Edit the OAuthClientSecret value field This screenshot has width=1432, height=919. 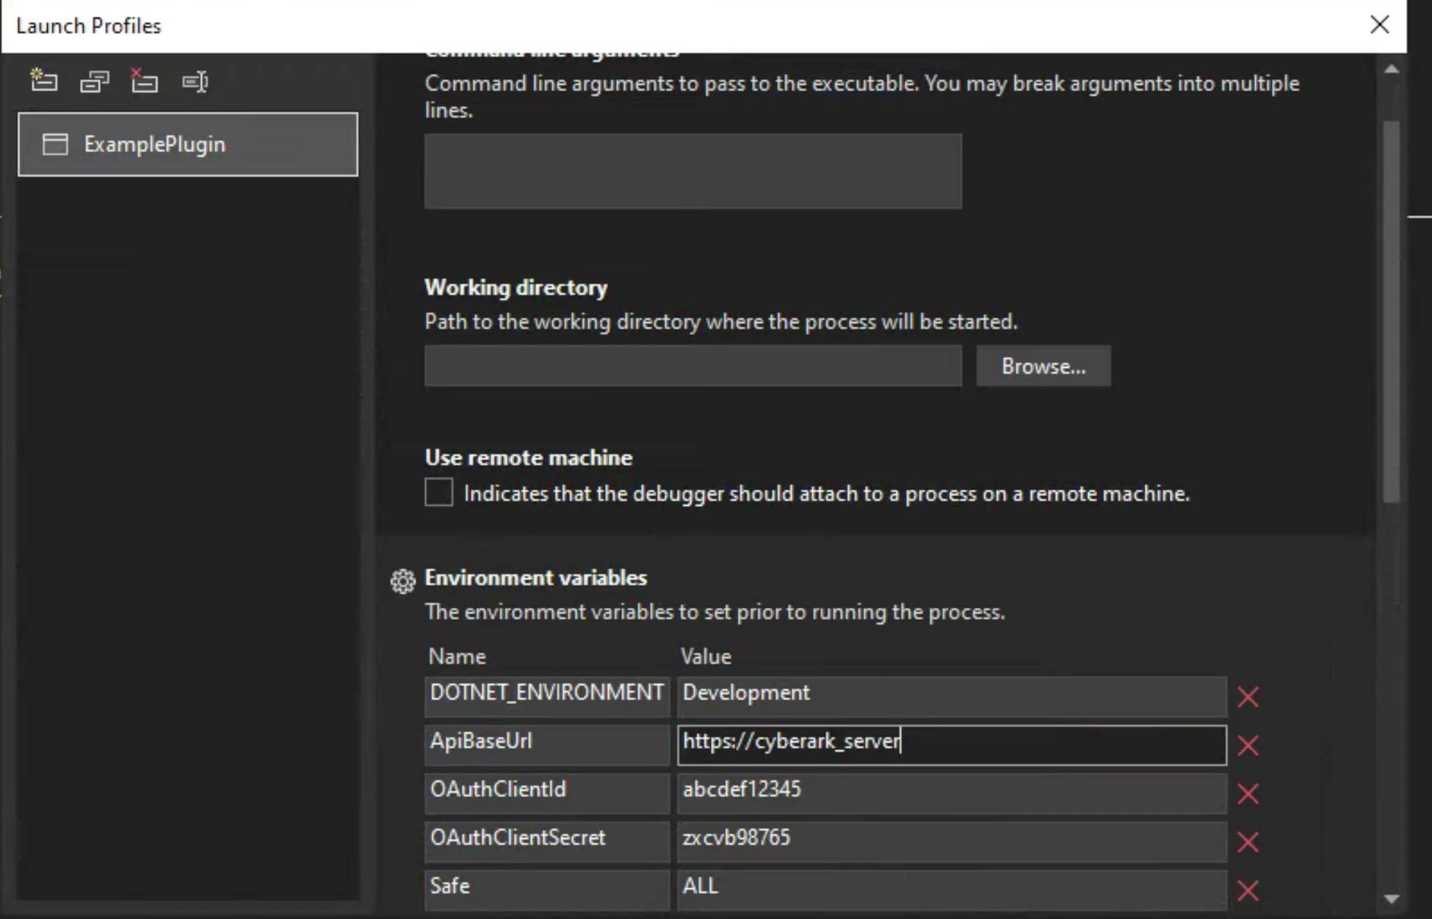951,839
